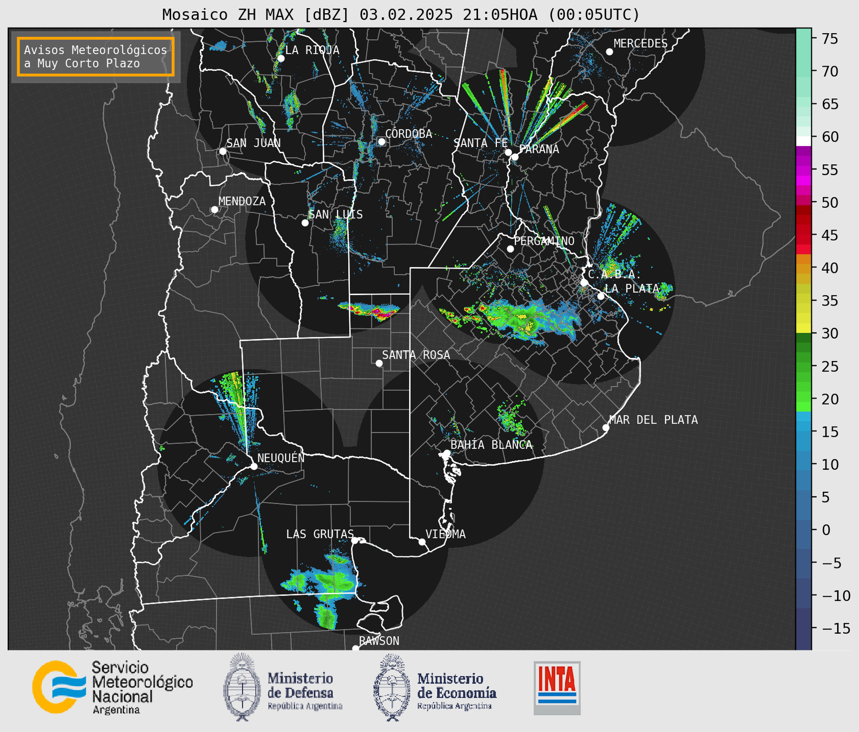Image resolution: width=859 pixels, height=732 pixels.
Task: Click the Rawson city marker
Action: pos(355,649)
